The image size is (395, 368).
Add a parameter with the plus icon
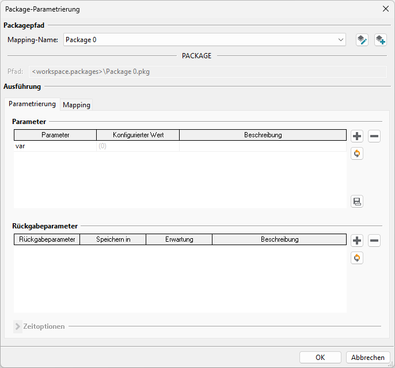point(357,136)
